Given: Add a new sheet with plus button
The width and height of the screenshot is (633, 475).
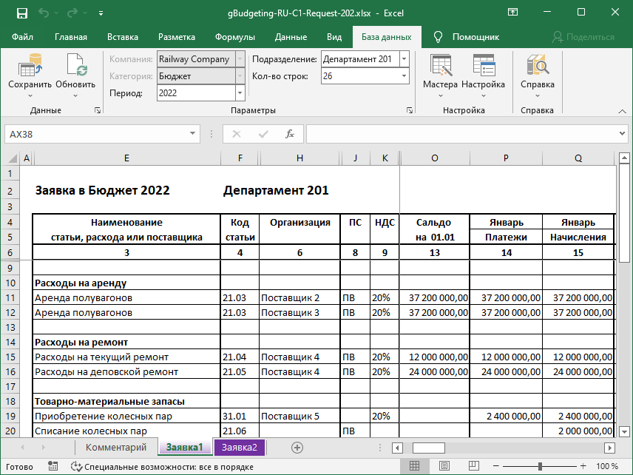Looking at the screenshot, I should tap(297, 448).
